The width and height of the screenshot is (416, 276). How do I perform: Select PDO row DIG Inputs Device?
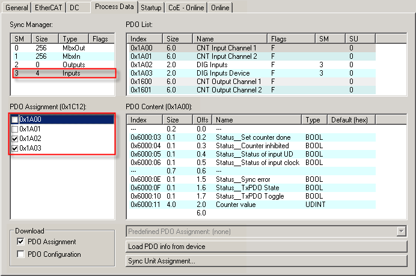(251, 73)
